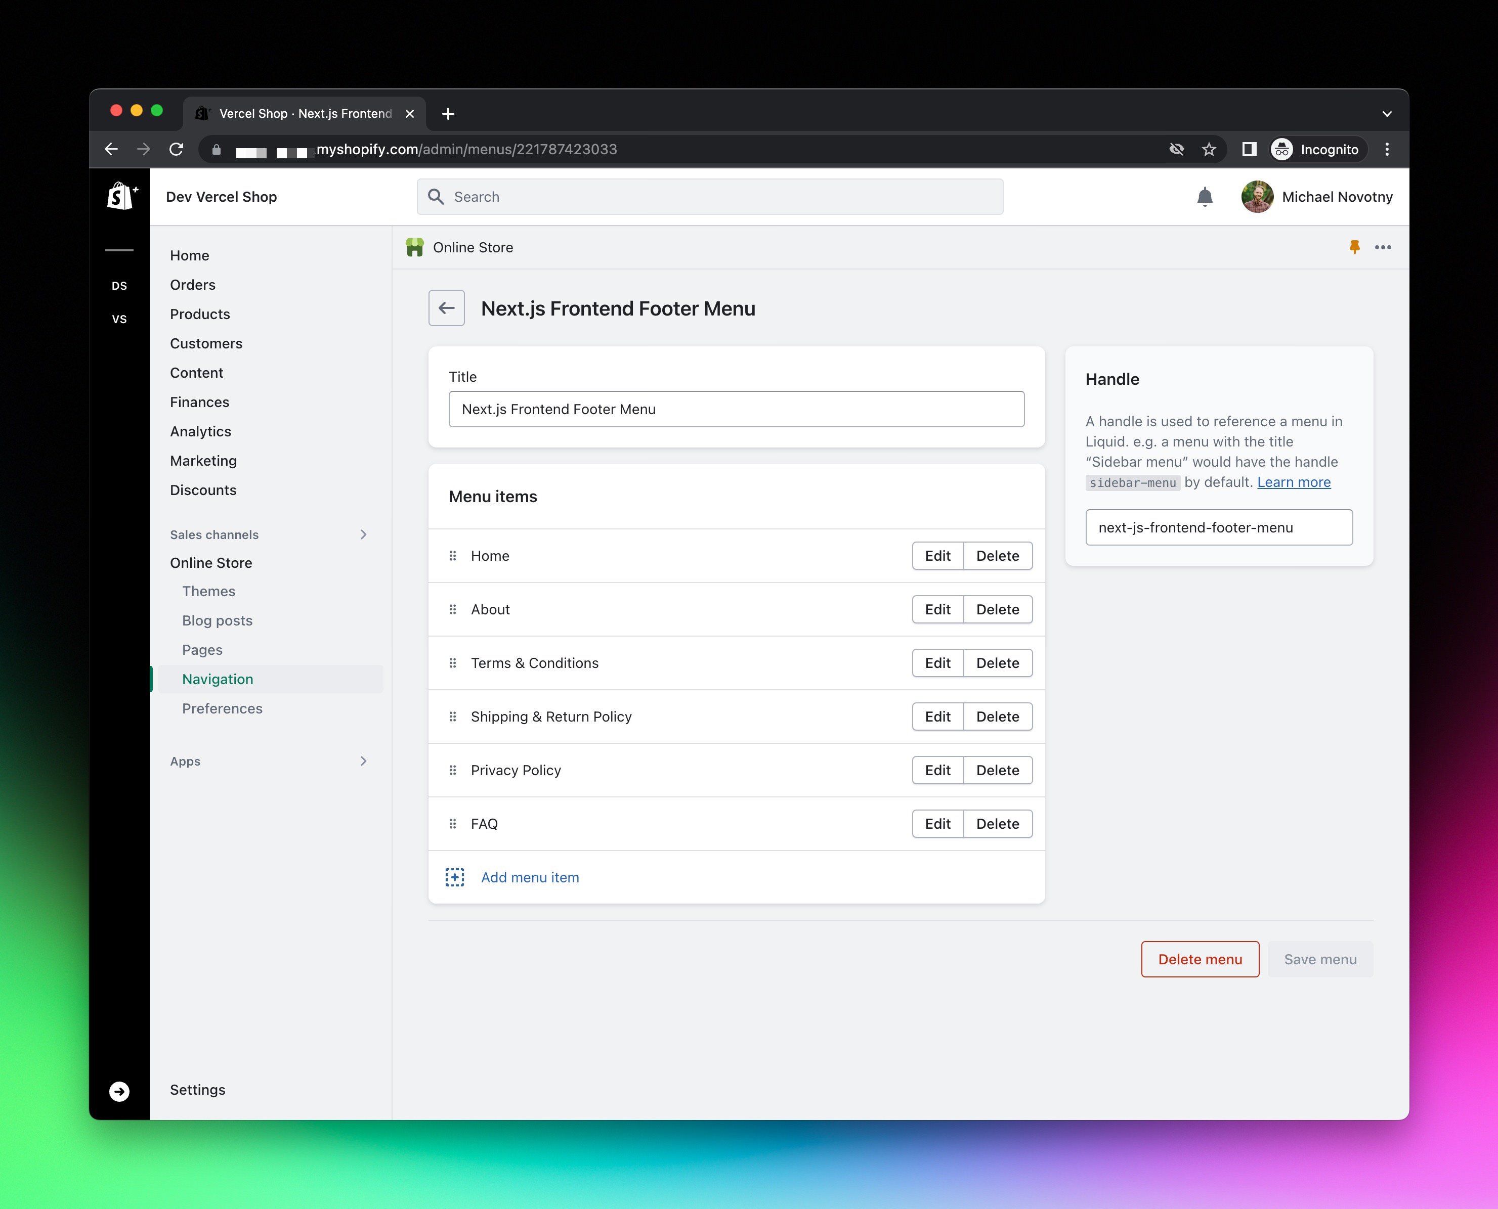Edit the Home menu item

(938, 556)
